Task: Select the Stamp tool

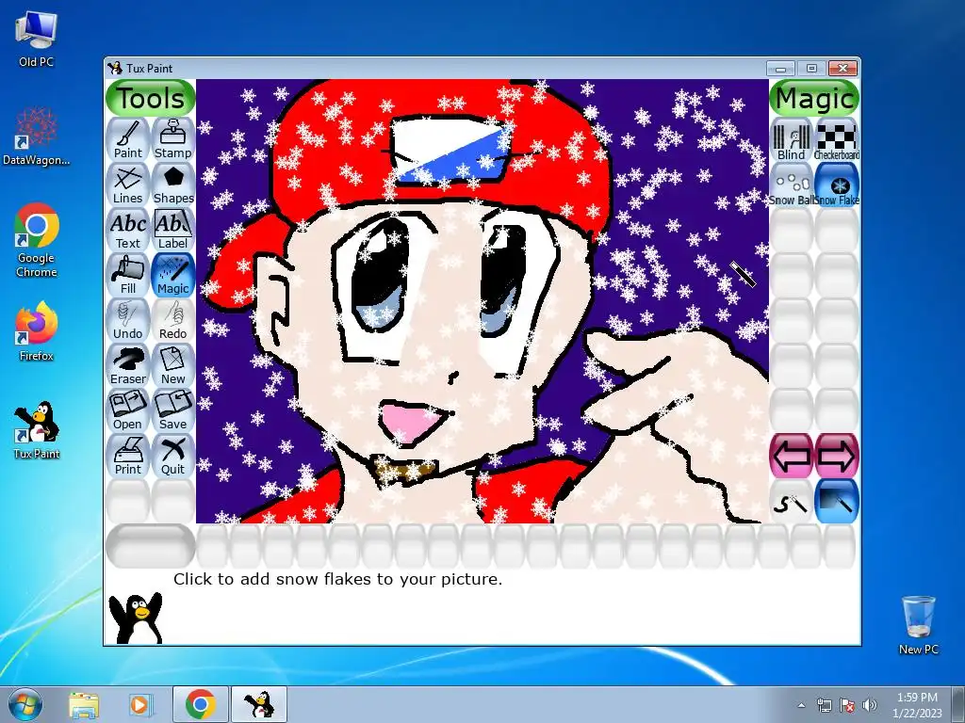Action: click(173, 139)
